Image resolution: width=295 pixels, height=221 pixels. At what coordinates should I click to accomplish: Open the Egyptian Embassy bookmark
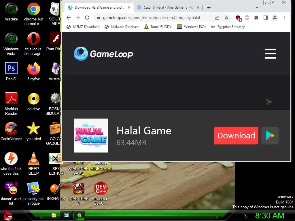[x=228, y=27]
